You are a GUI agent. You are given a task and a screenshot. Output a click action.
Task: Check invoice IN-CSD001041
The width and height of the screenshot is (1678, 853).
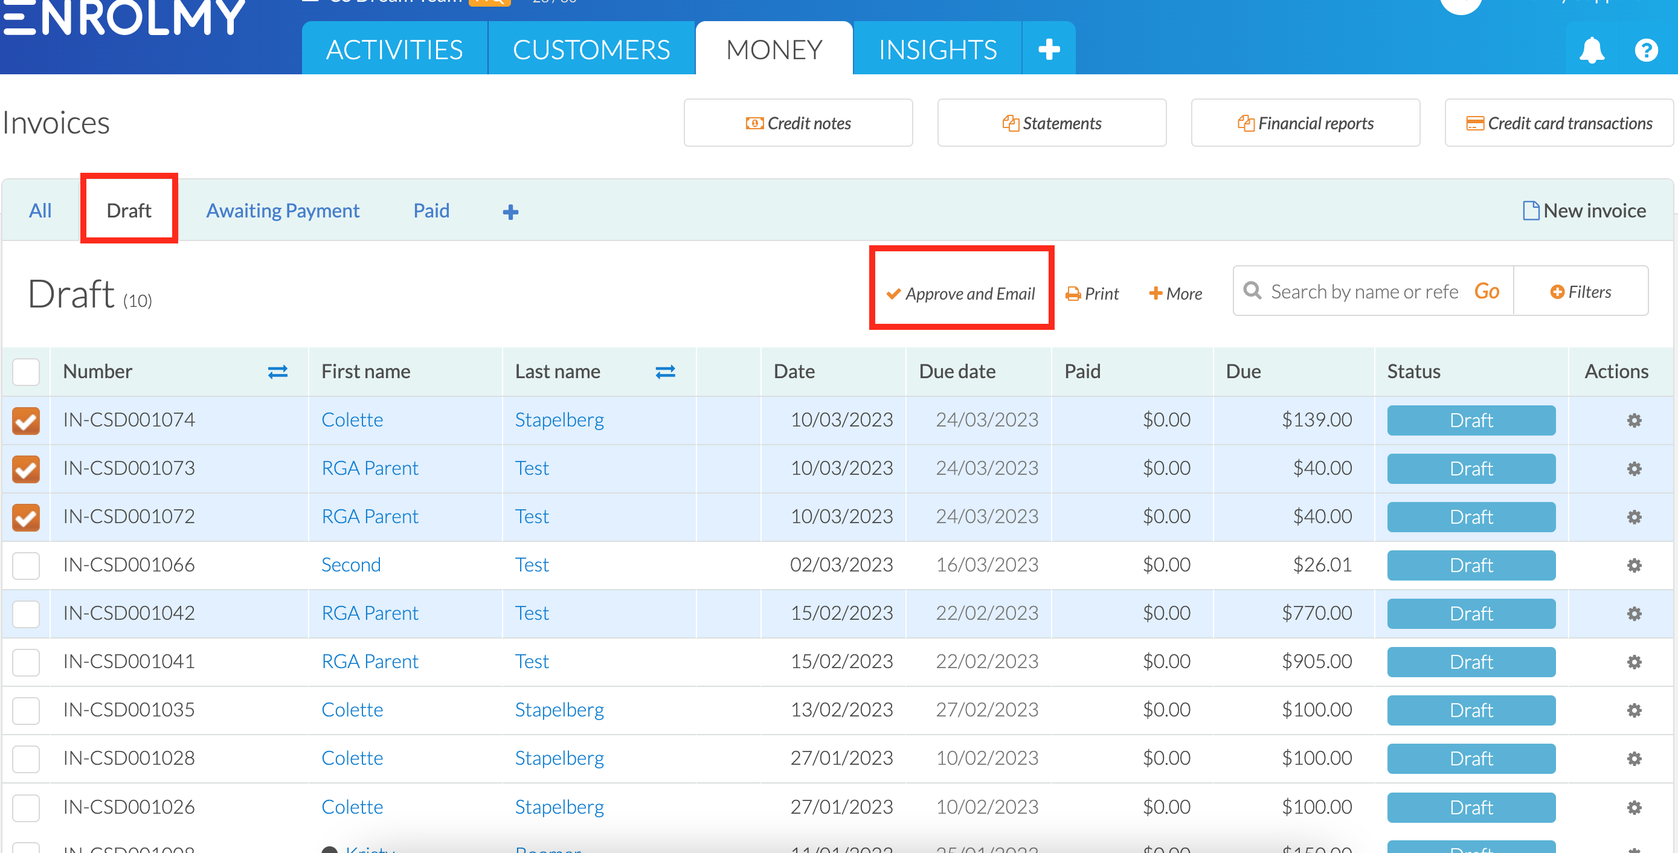(x=26, y=662)
